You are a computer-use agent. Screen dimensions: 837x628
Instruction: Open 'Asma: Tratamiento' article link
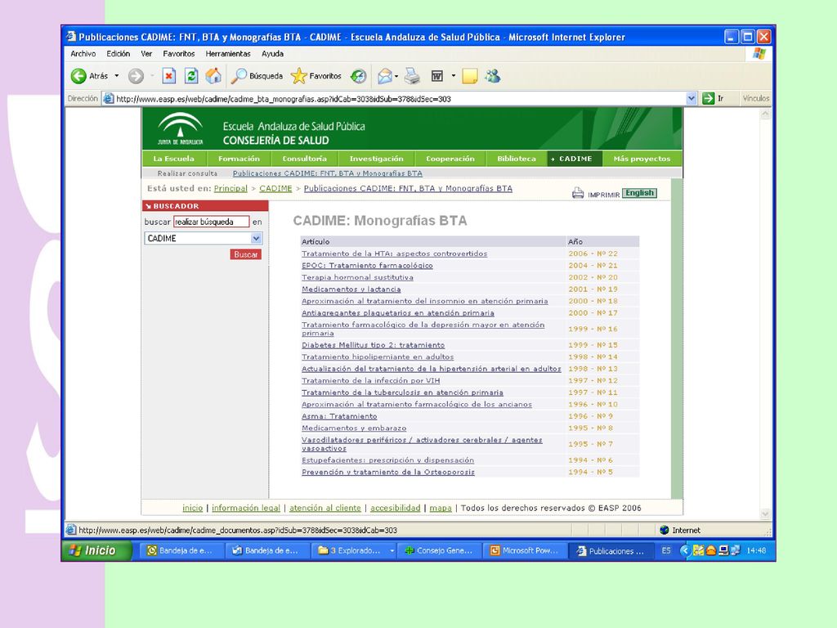pos(339,416)
